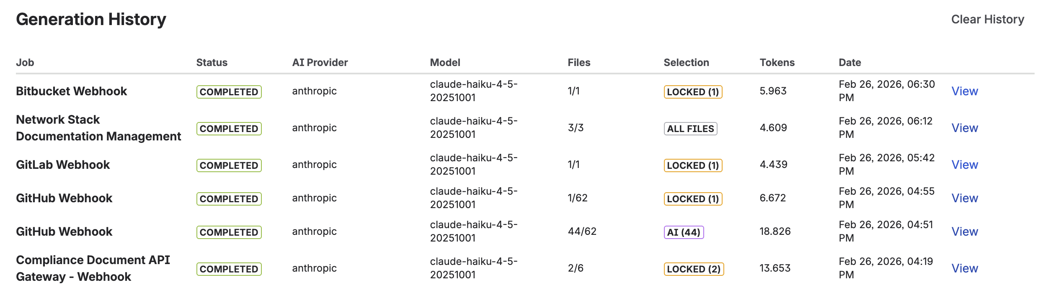The width and height of the screenshot is (1043, 290).
Task: Click the Status column header
Action: (212, 63)
